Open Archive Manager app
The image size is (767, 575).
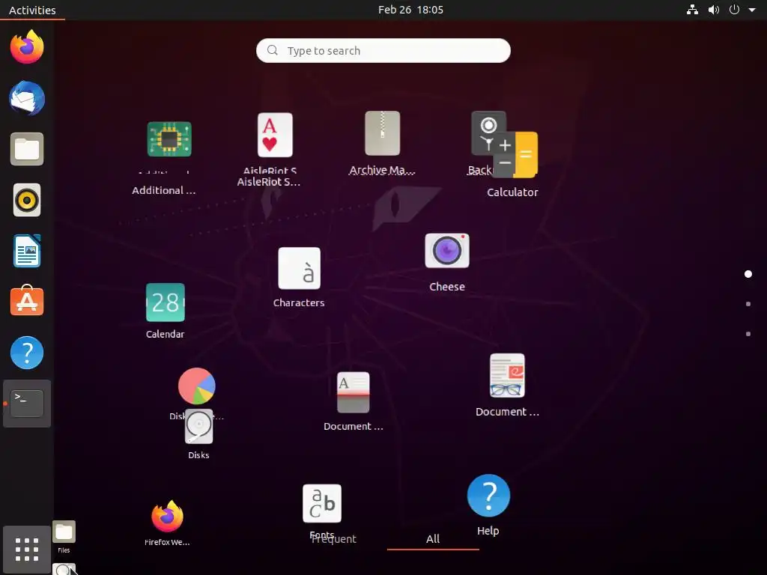pos(383,133)
